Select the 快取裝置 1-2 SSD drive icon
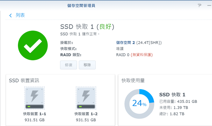212x126 pixels. (86, 98)
